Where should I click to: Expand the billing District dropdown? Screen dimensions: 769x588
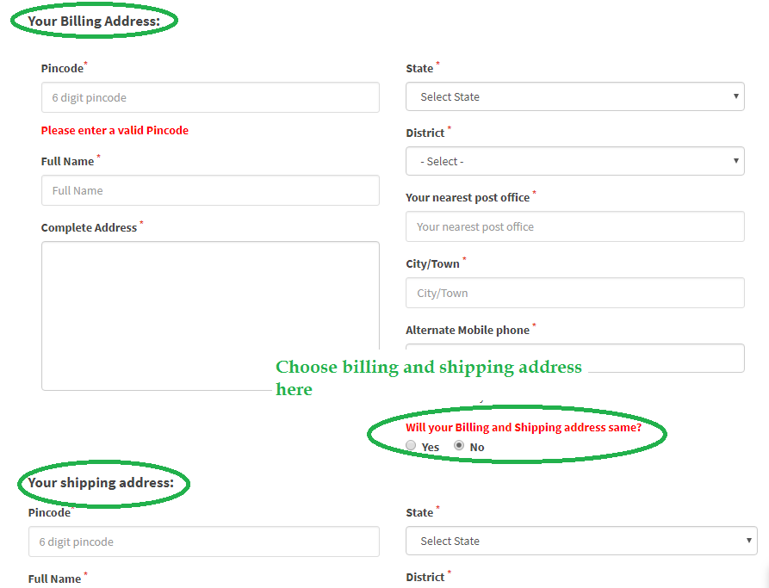point(574,161)
